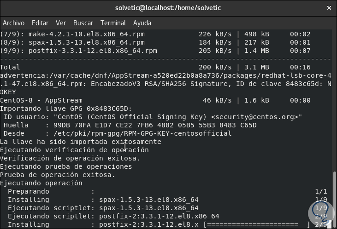Open the Archivo menu

click(13, 23)
